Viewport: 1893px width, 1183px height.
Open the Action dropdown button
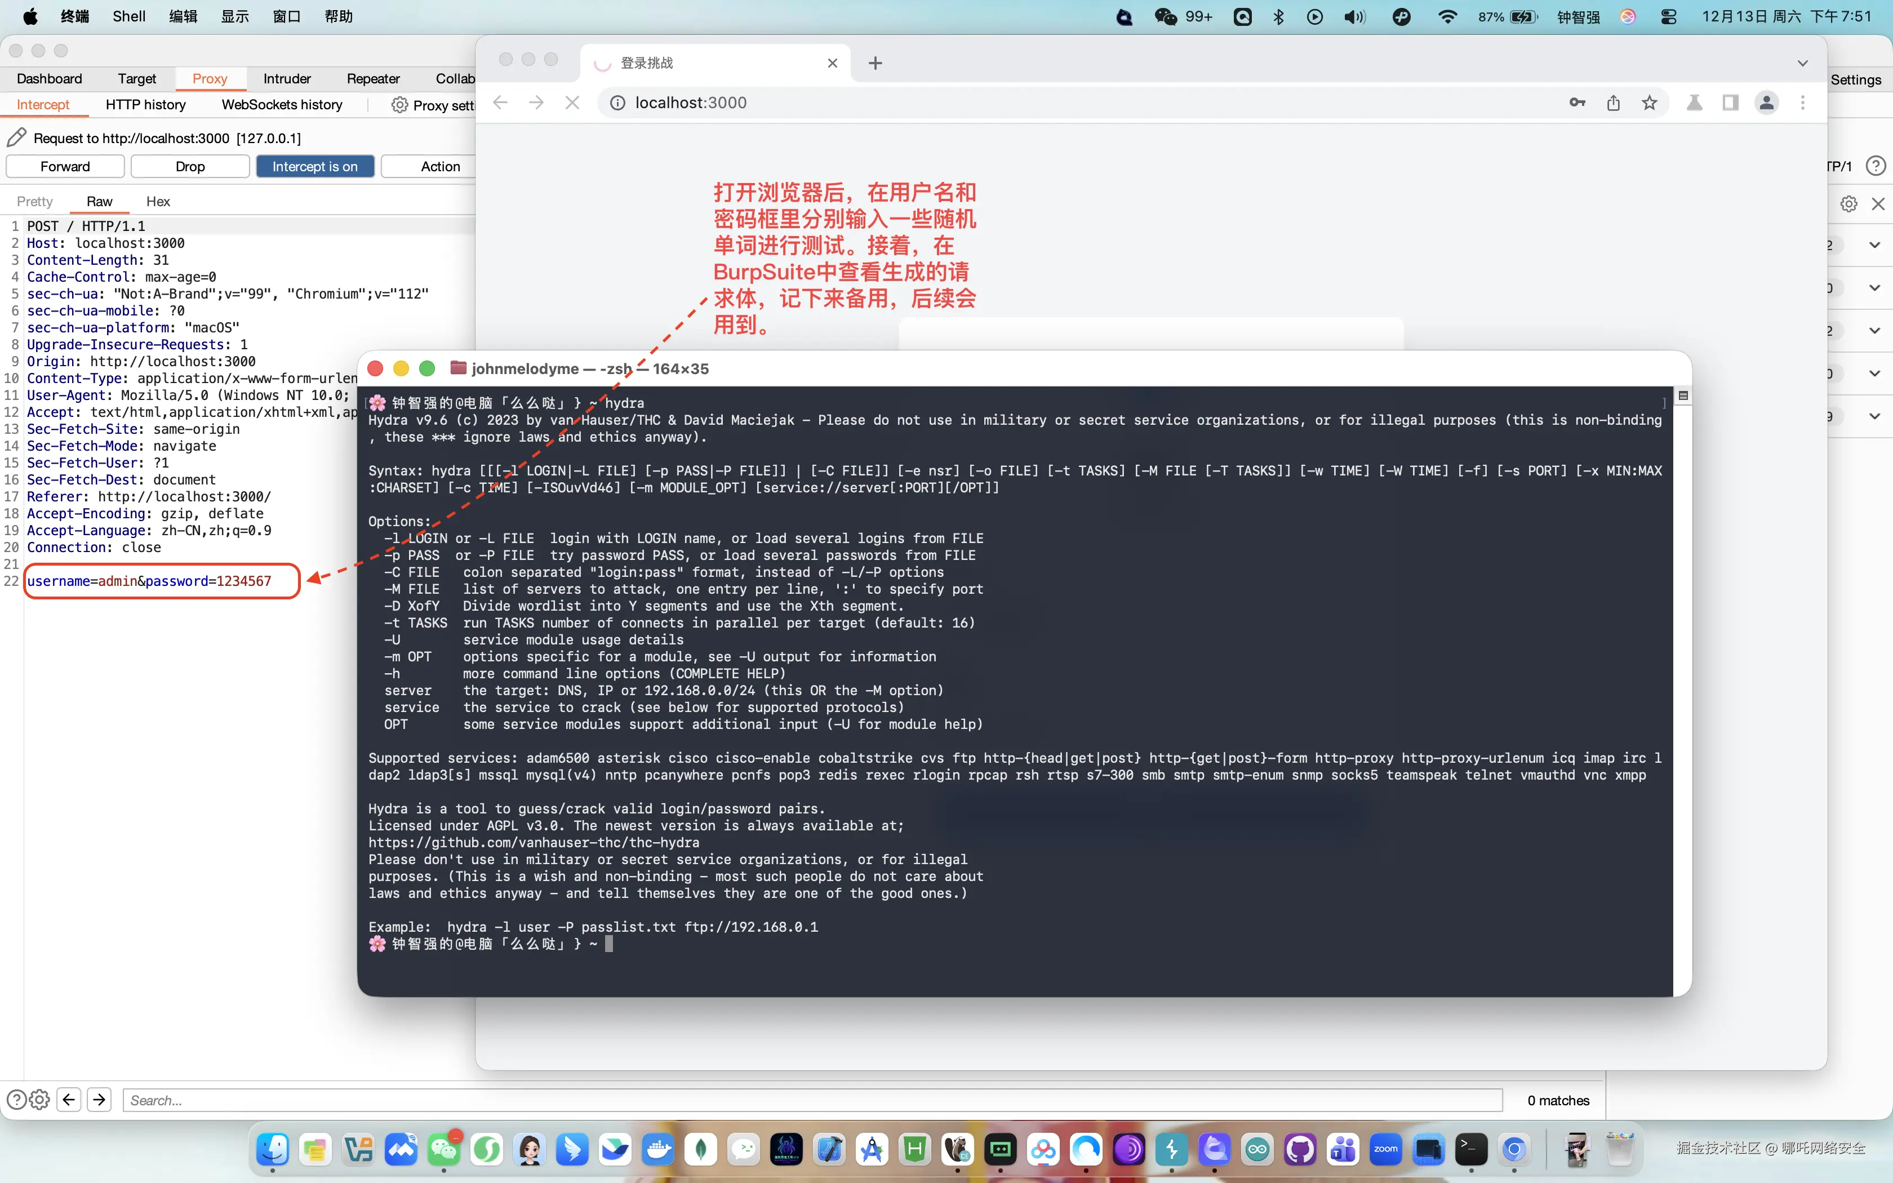[x=439, y=166]
